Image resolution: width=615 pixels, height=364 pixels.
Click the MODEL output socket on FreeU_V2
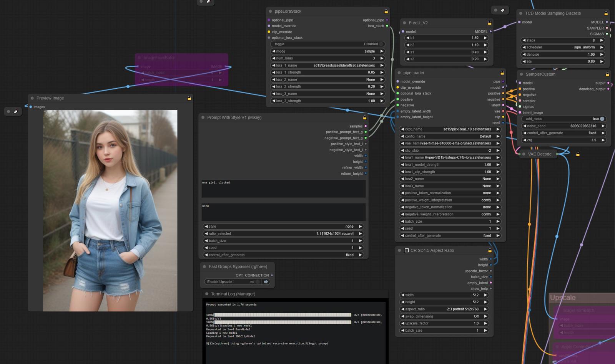(x=490, y=32)
